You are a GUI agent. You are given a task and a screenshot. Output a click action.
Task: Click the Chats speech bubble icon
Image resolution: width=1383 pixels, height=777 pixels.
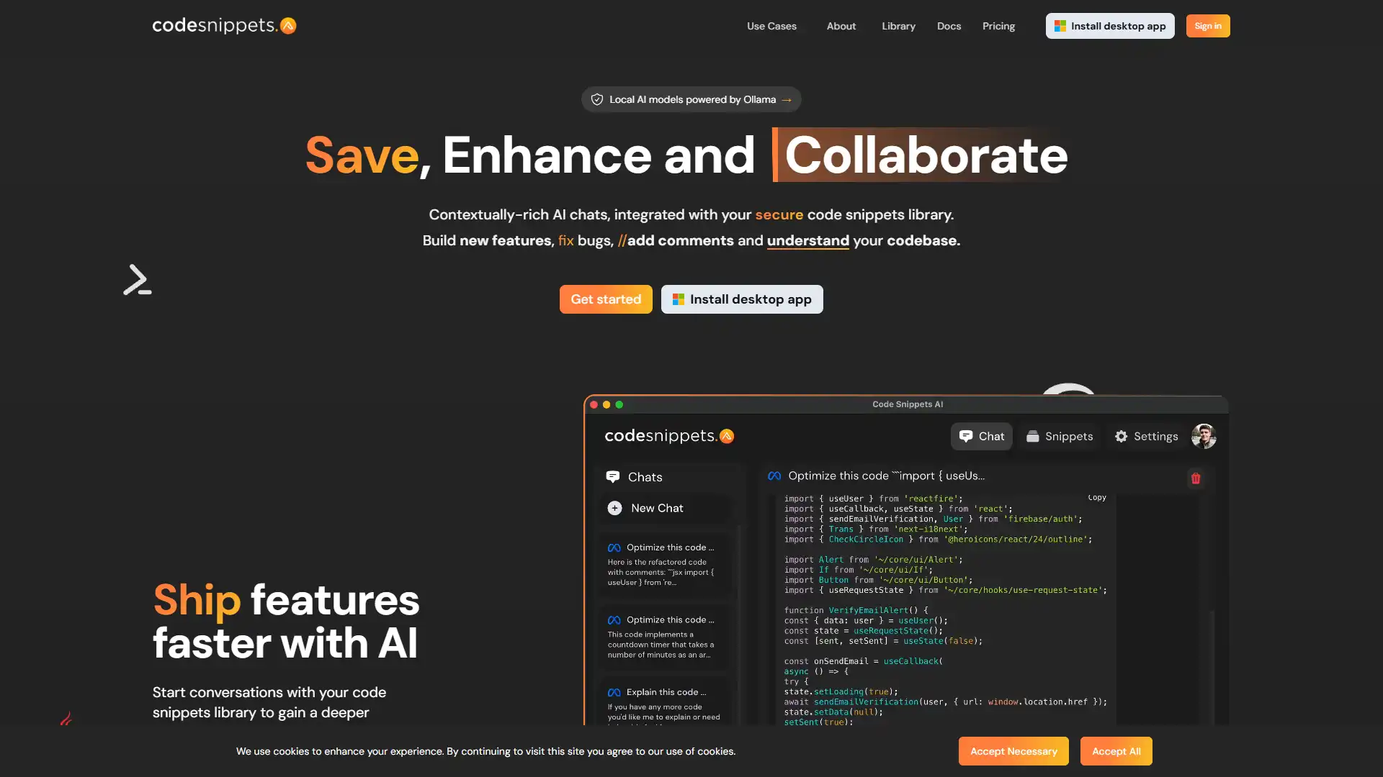[613, 477]
